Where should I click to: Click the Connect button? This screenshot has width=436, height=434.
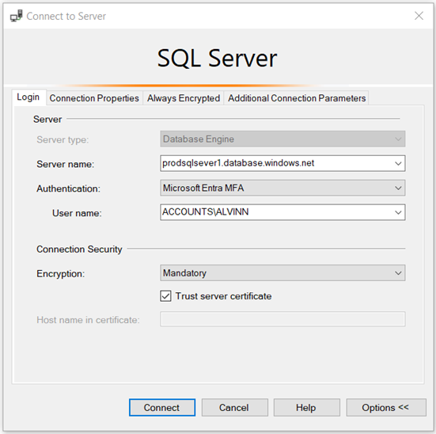tap(162, 408)
